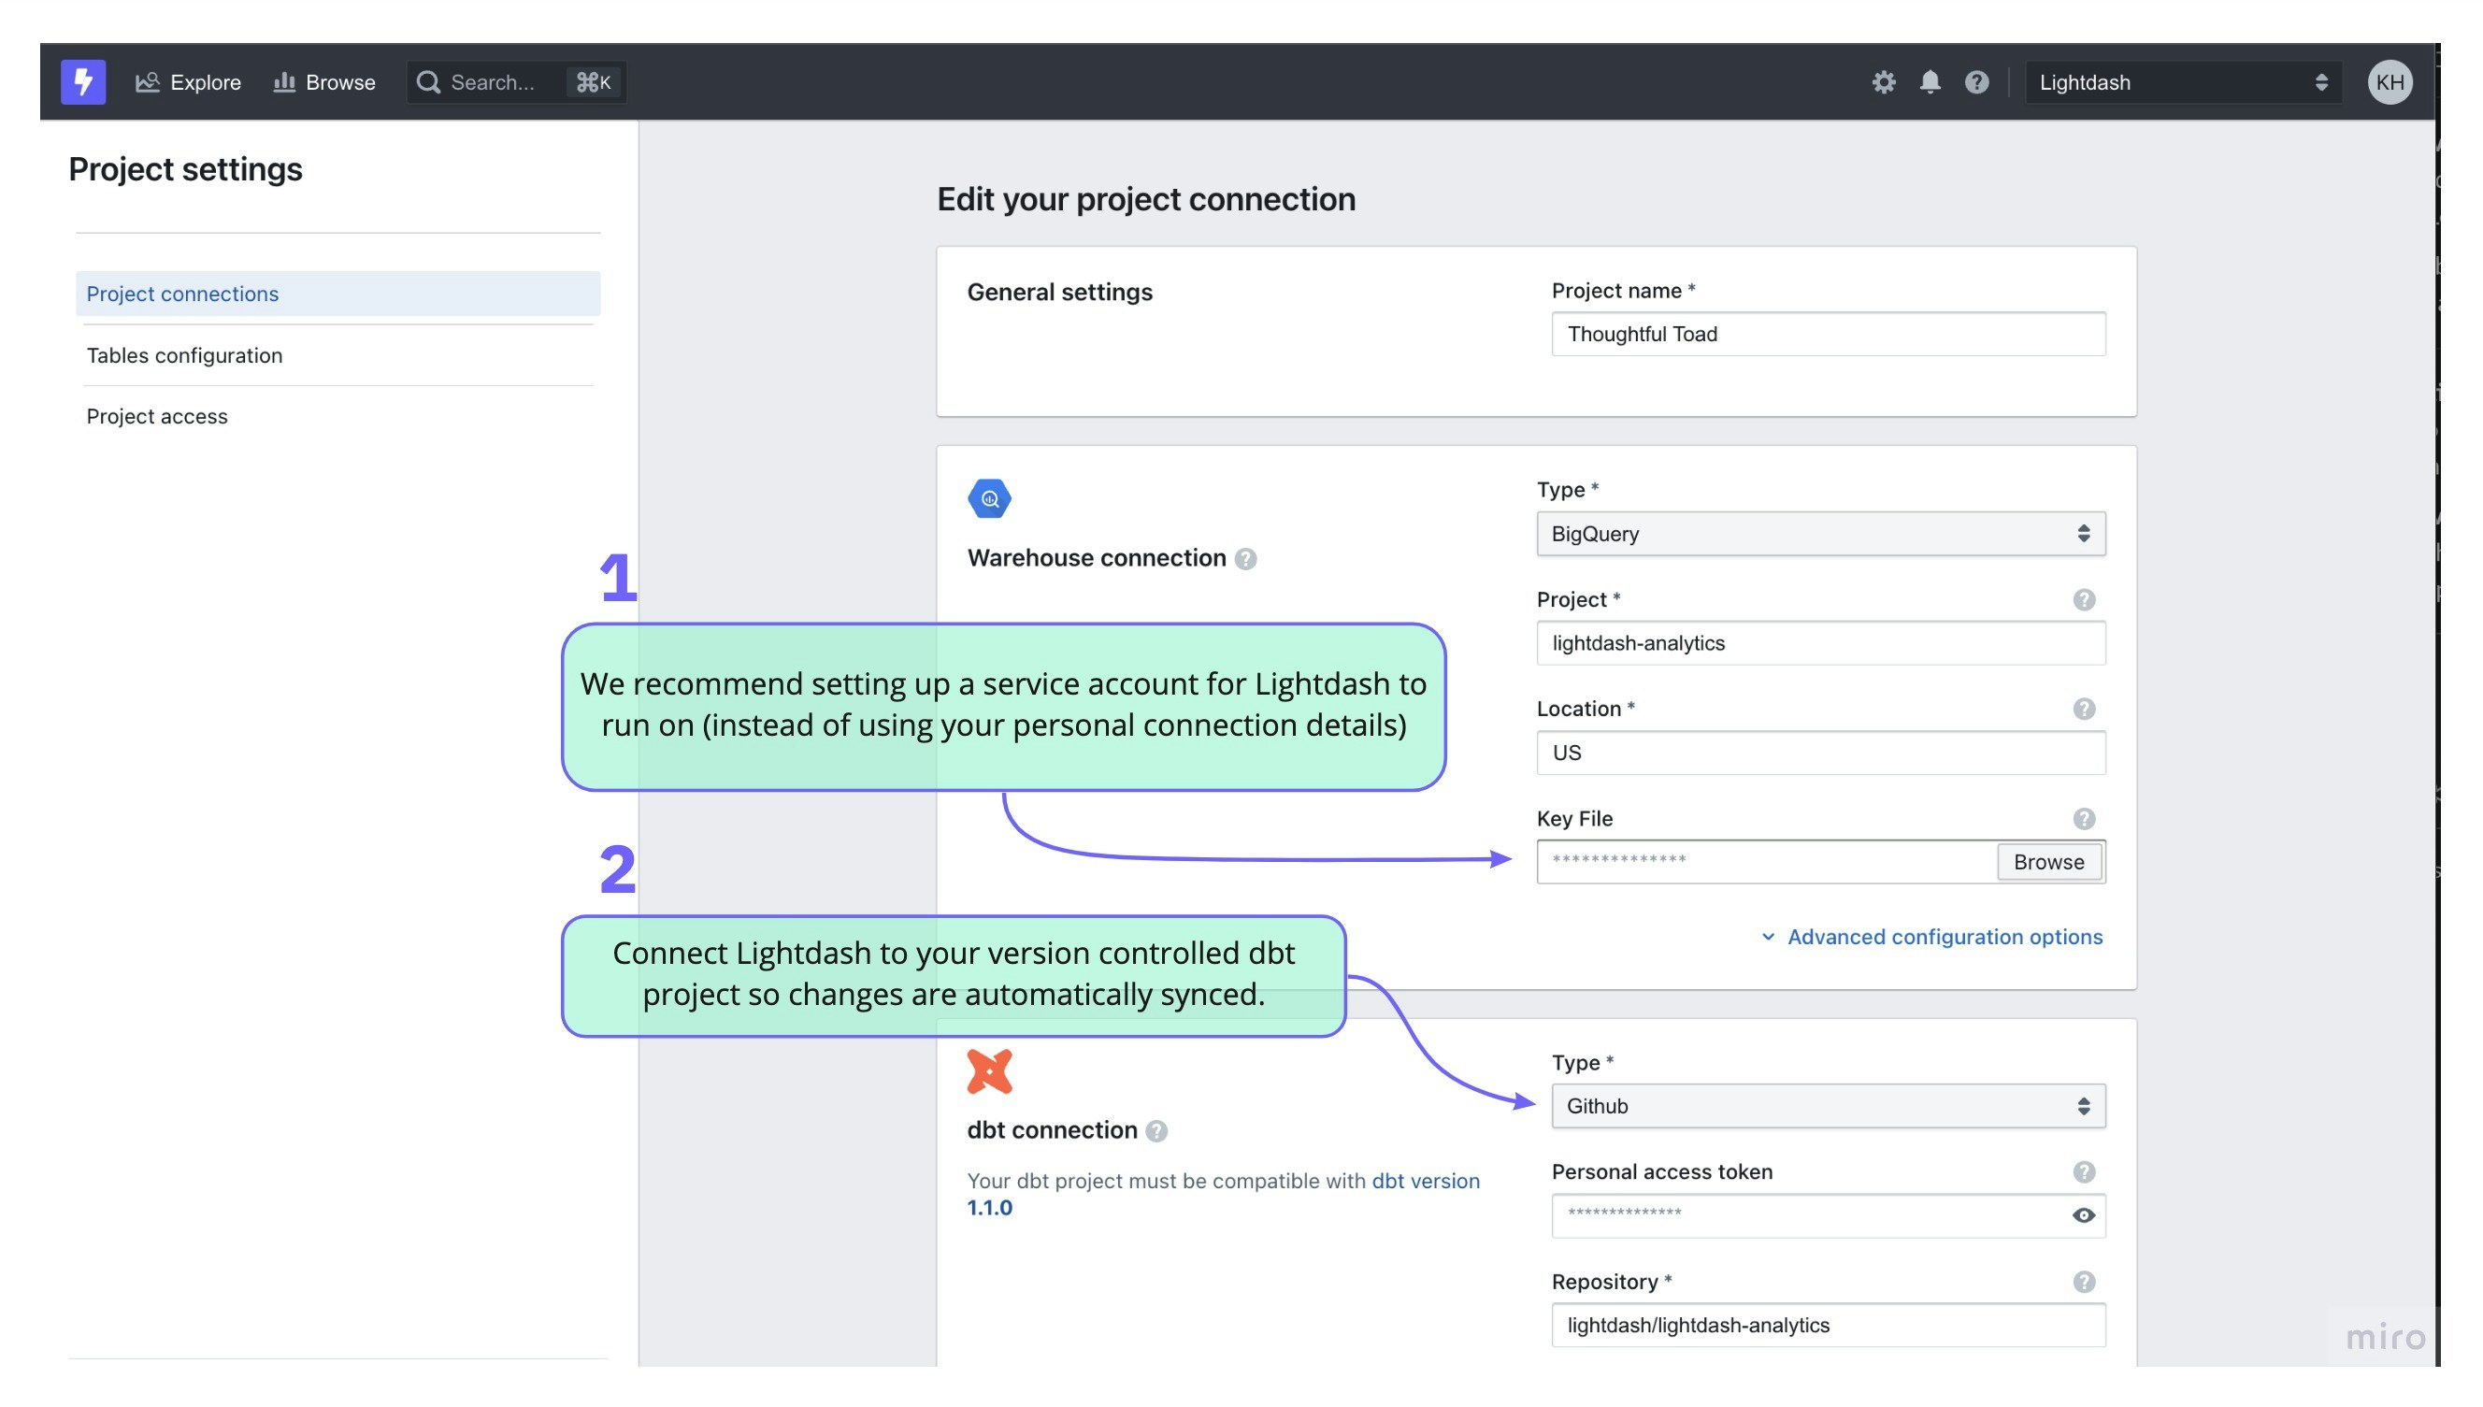Select Project access in sidebar
This screenshot has height=1407, width=2483.
coord(156,415)
